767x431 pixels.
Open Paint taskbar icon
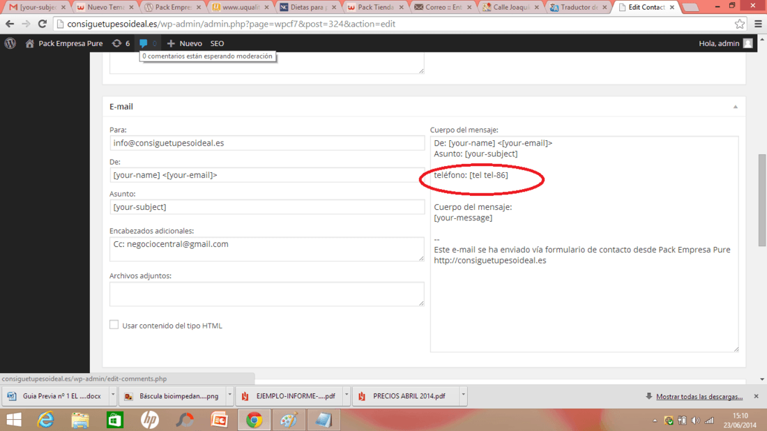click(289, 420)
